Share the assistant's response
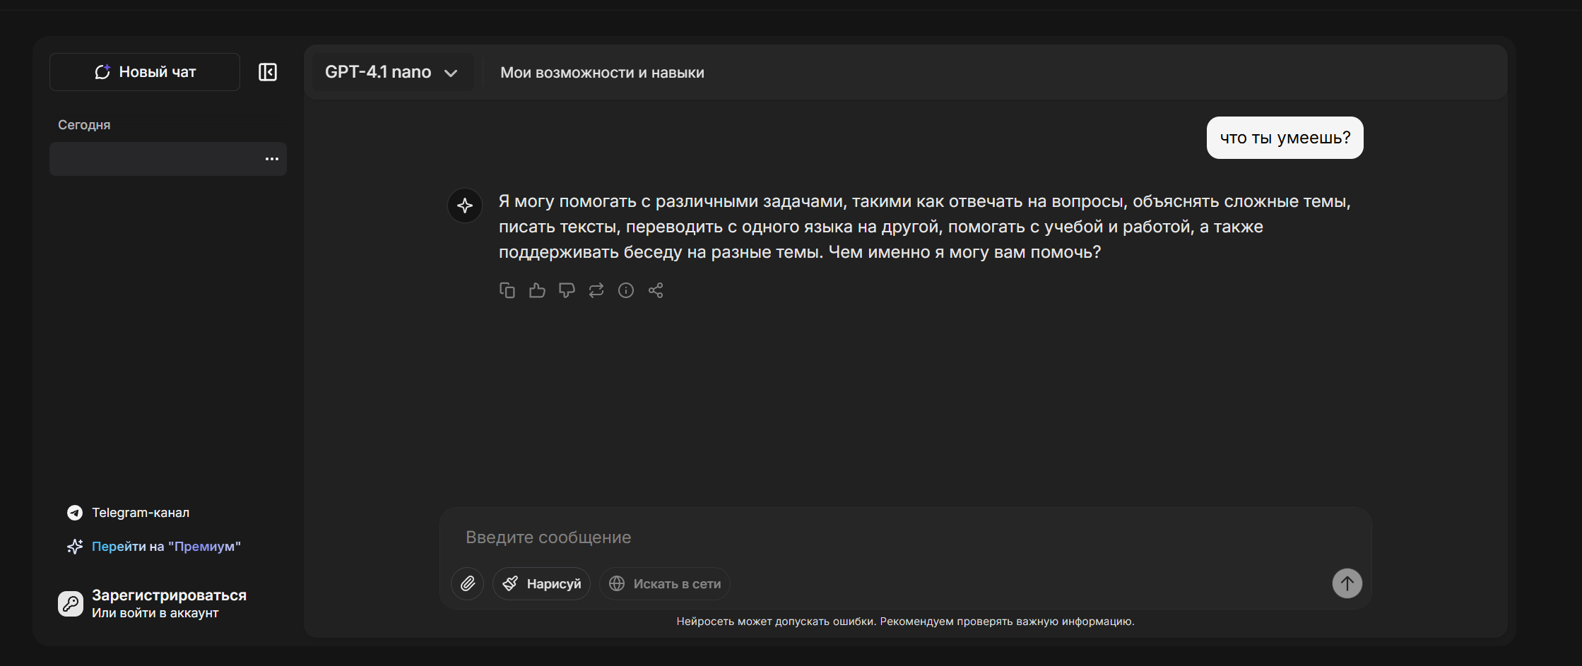 click(x=656, y=290)
